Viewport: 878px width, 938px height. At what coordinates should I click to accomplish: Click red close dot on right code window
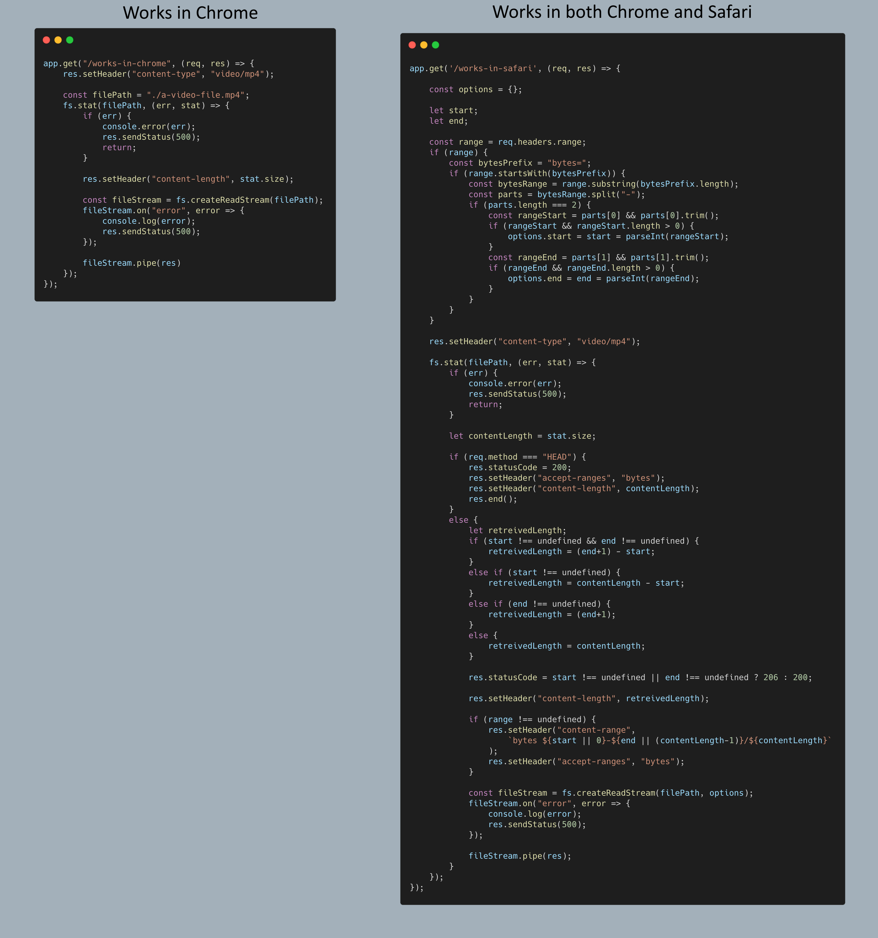coord(412,45)
